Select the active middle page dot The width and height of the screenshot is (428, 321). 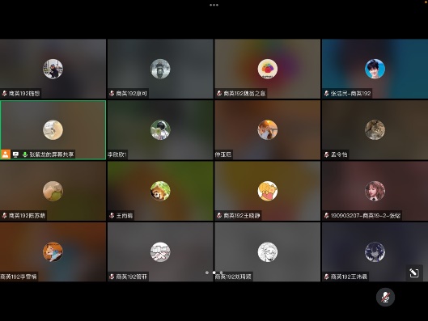click(214, 272)
